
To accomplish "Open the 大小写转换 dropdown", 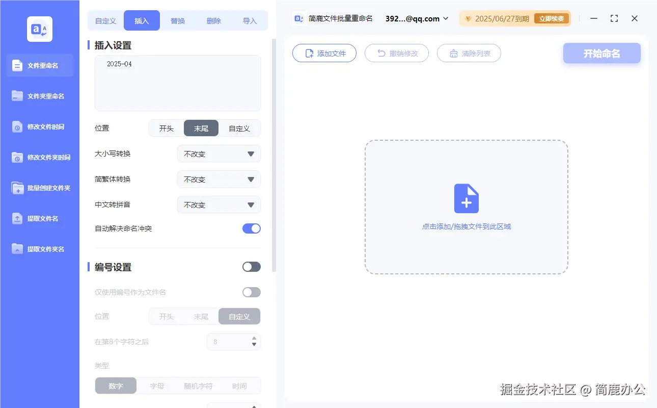I will tap(219, 154).
